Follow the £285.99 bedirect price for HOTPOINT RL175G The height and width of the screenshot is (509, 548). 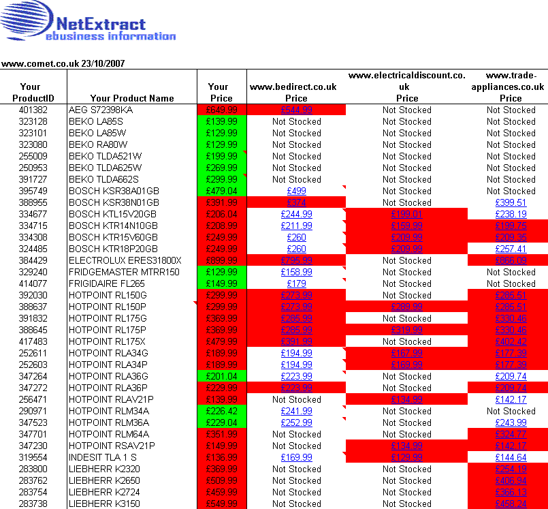[x=296, y=318]
